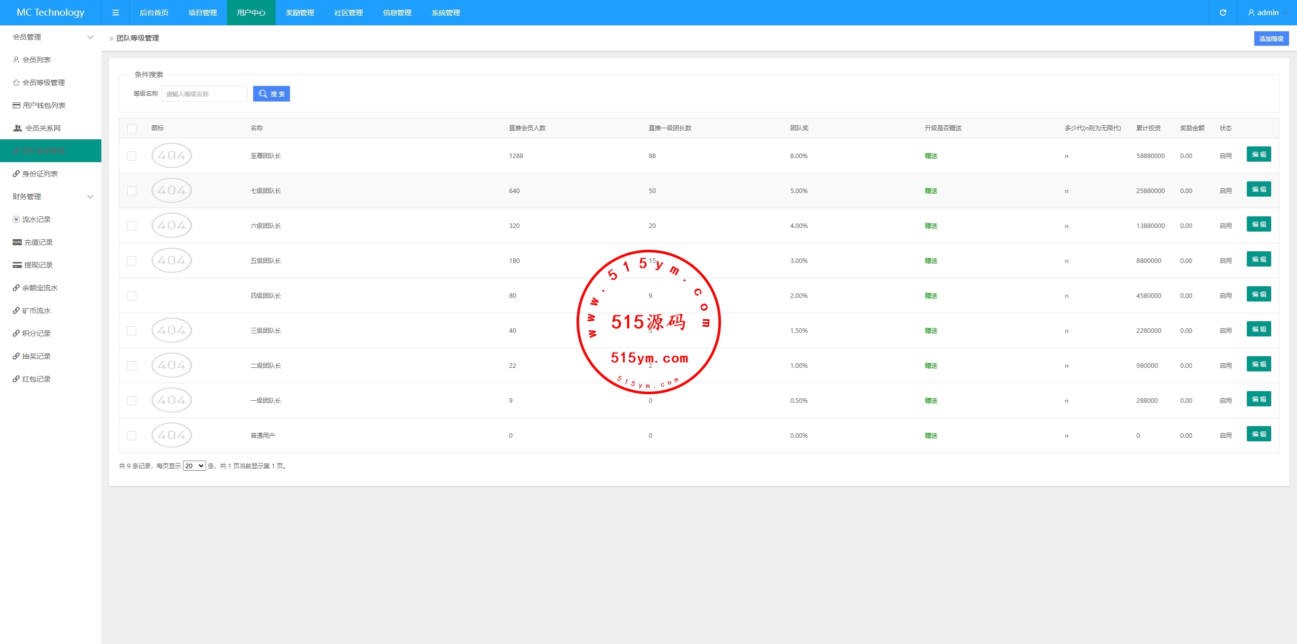
Task: Check the 普通用户 row checkbox
Action: click(132, 436)
